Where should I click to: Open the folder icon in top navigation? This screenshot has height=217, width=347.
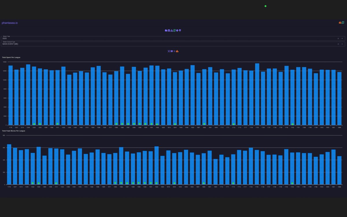pos(166,30)
